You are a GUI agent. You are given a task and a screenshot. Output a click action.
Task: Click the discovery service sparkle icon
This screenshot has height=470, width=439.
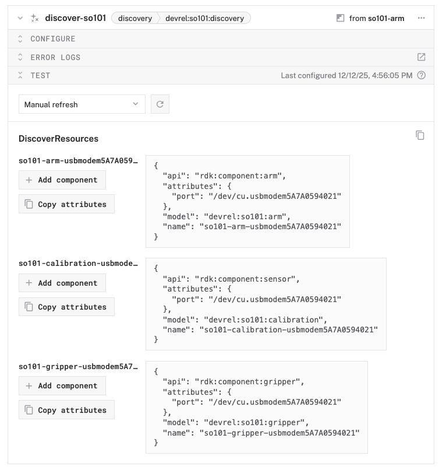(34, 18)
